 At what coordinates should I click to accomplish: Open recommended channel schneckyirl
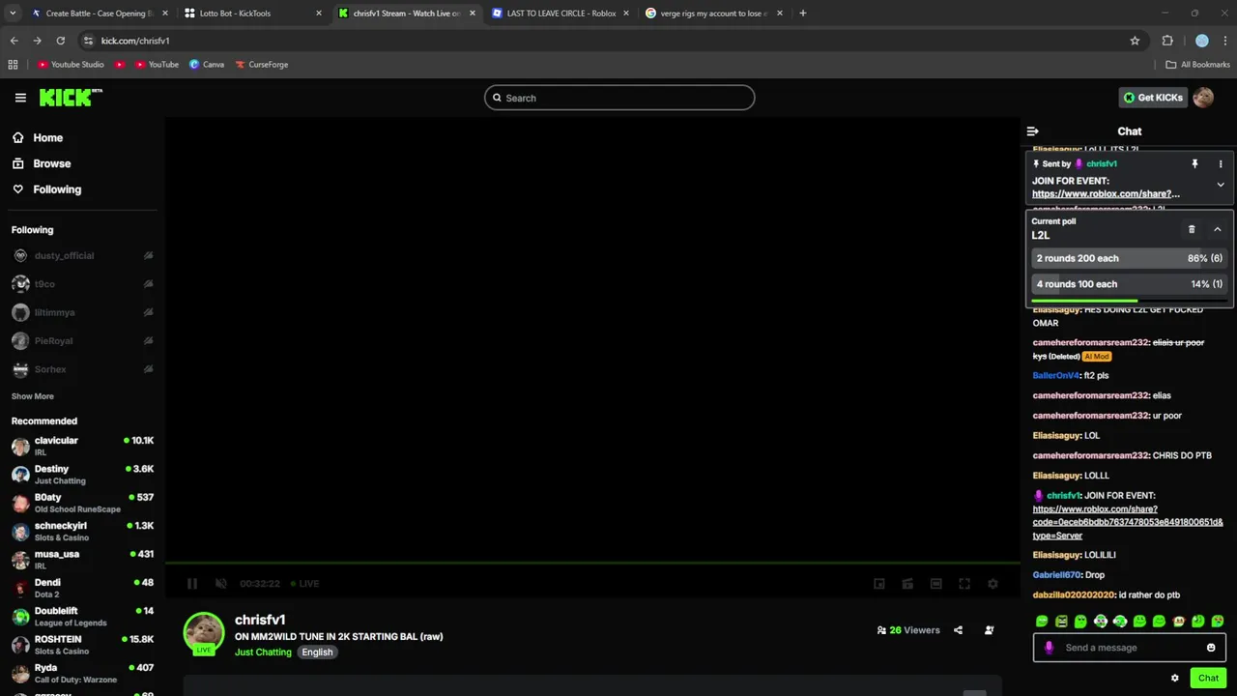82,532
